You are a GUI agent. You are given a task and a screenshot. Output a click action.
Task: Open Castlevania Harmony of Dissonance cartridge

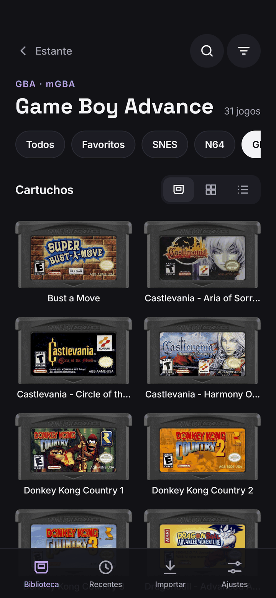coord(202,351)
